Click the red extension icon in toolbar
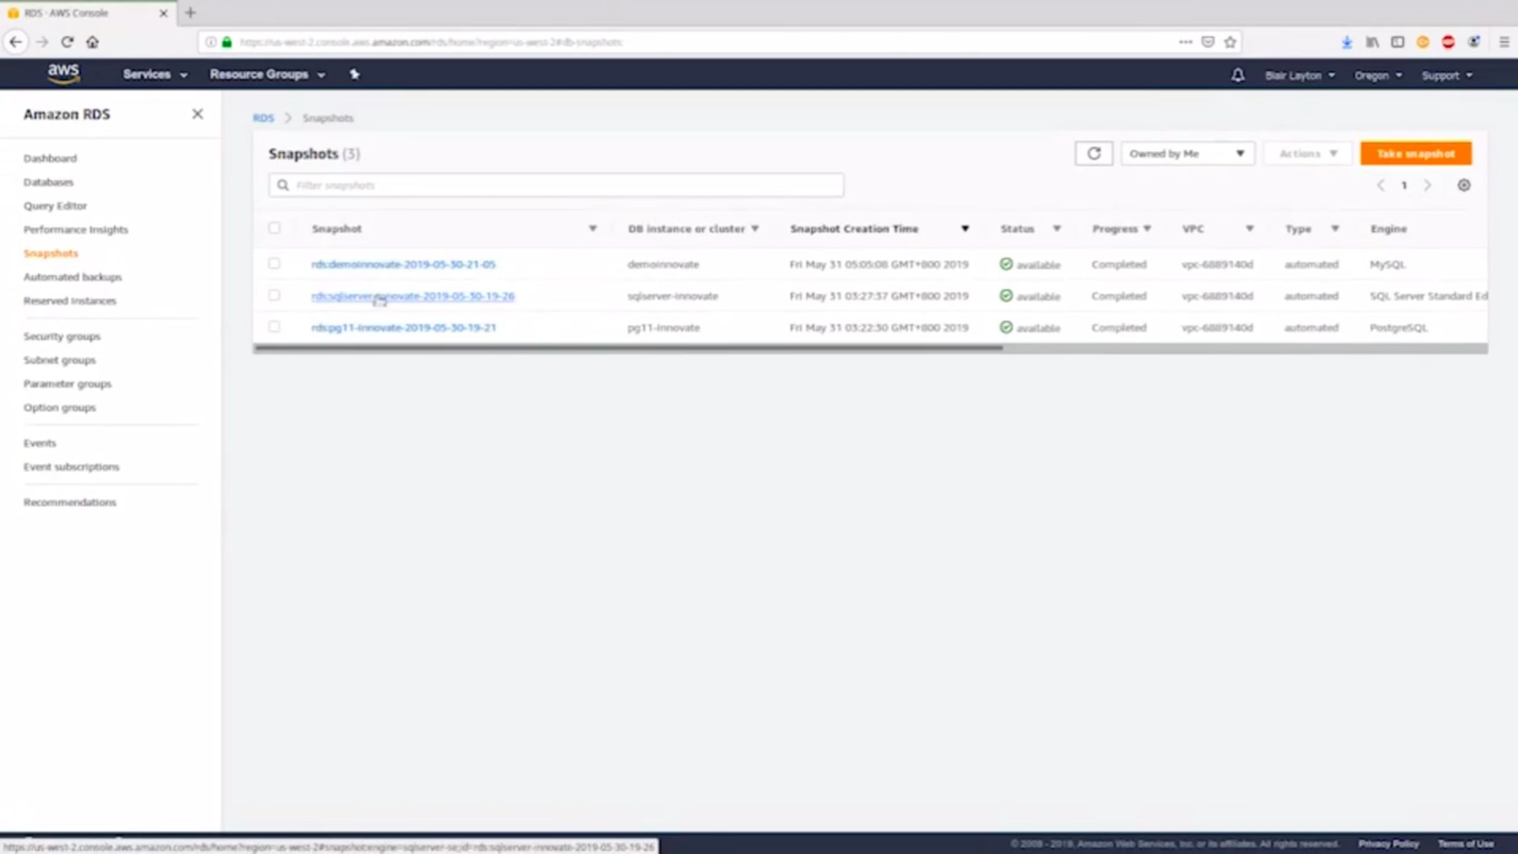The width and height of the screenshot is (1518, 854). tap(1448, 42)
